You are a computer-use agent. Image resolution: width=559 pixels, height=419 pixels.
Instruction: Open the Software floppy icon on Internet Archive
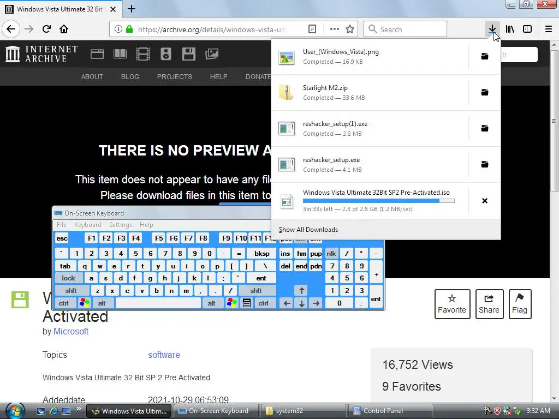[x=188, y=54]
